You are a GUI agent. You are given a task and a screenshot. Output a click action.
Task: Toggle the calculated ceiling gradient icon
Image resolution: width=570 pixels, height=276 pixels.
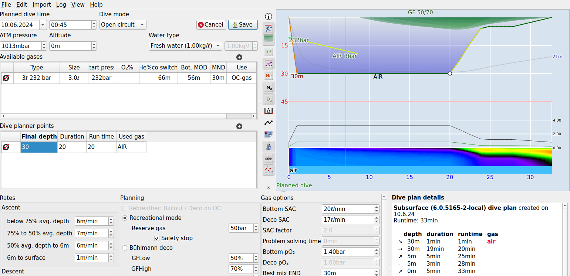click(x=269, y=40)
